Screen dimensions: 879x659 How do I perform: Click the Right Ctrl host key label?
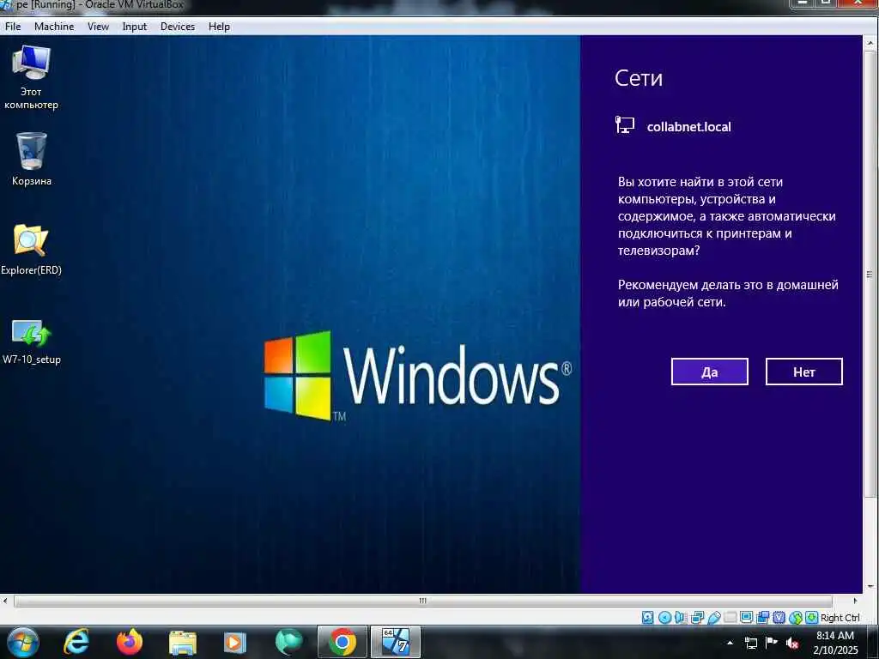coord(840,618)
